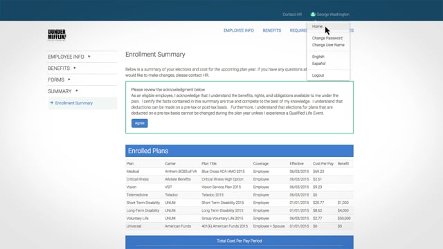Viewport: 443px width, 249px height.
Task: Click the Coverage column header
Action: [261, 163]
